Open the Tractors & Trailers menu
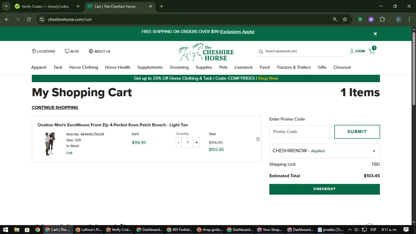 click(x=293, y=67)
